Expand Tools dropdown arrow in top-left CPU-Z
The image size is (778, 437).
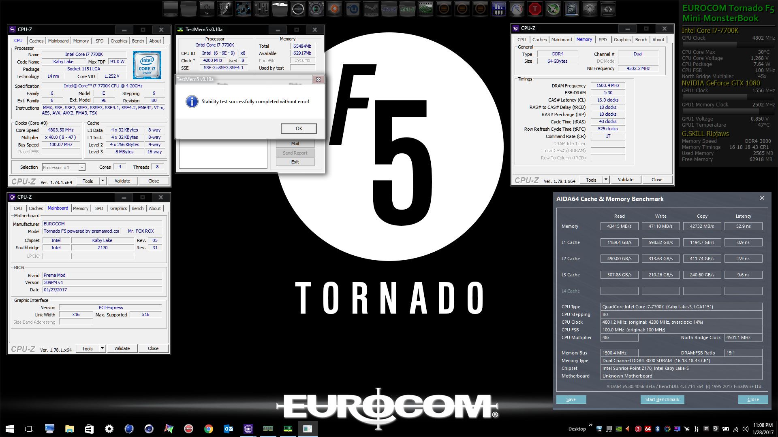[x=103, y=181]
